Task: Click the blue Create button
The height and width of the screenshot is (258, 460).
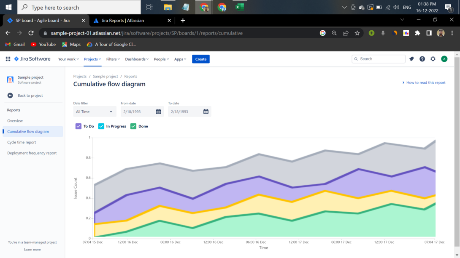Action: pos(201,59)
